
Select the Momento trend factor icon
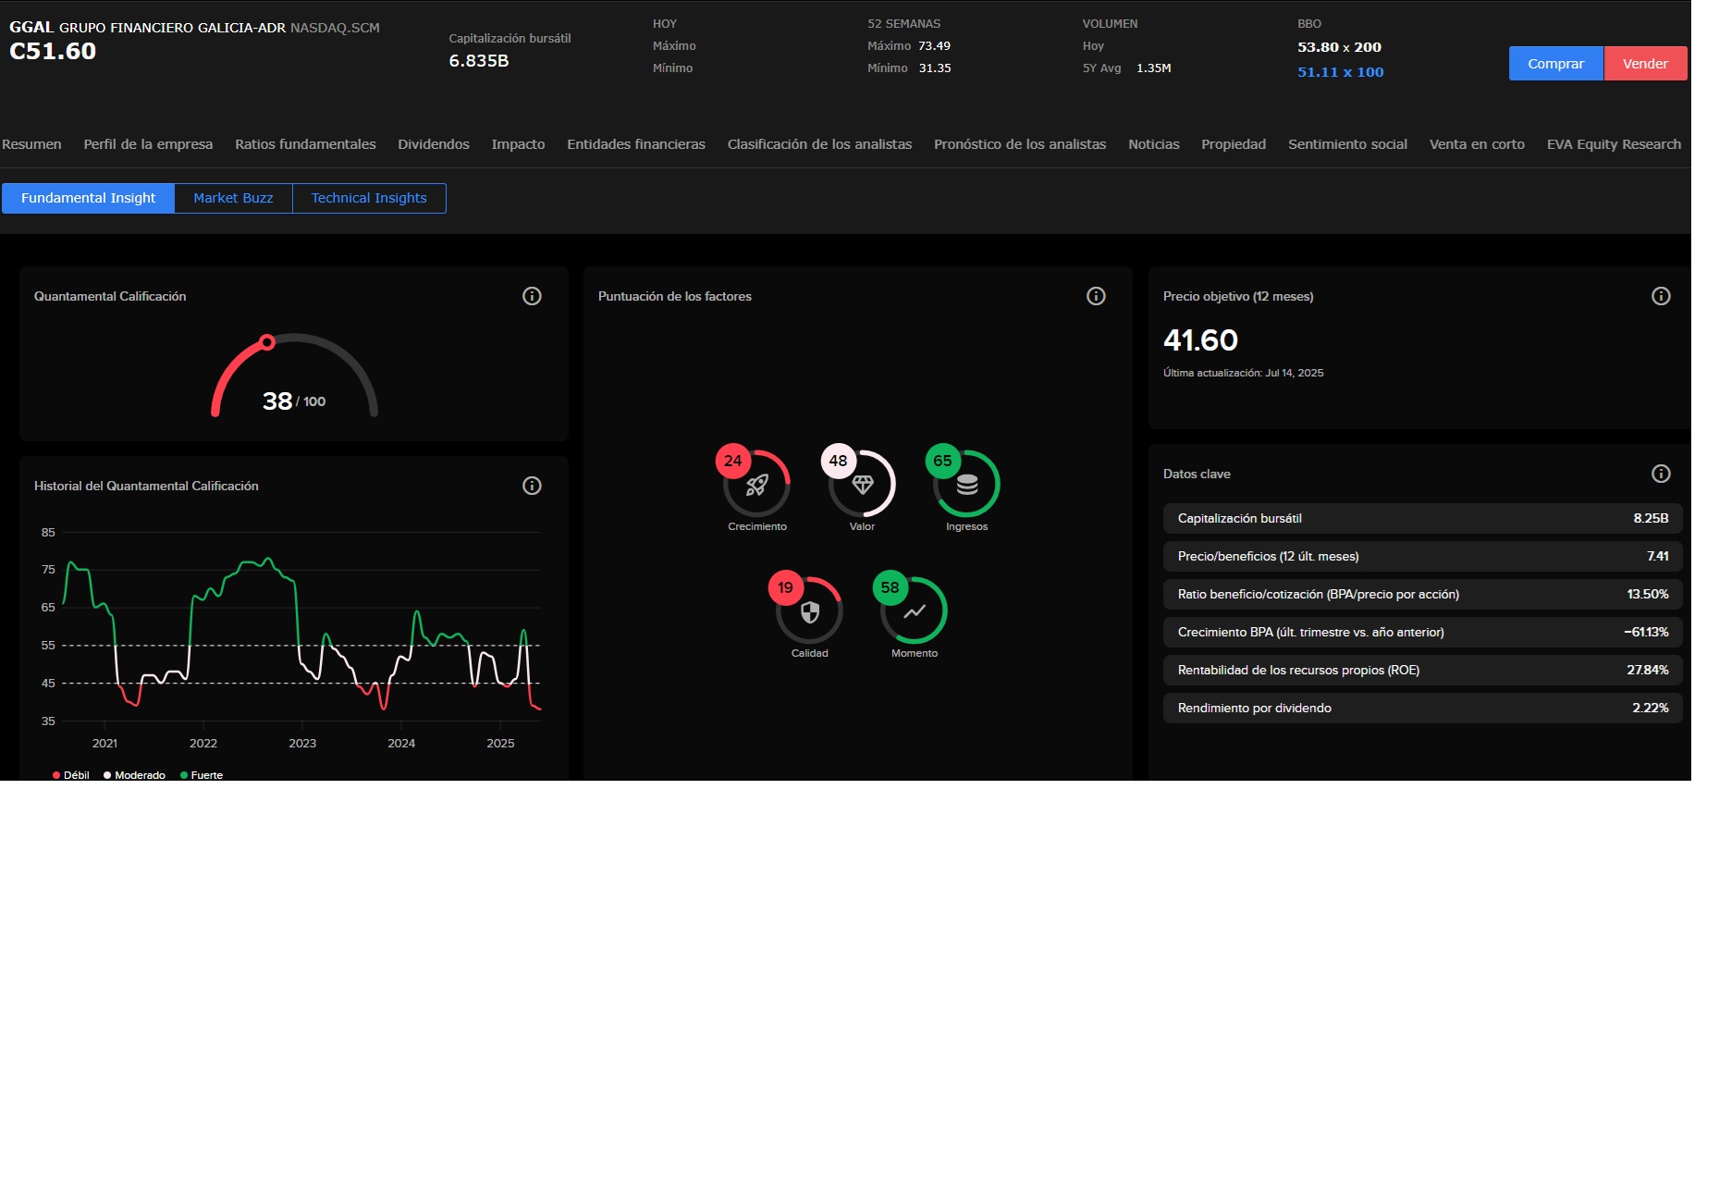915,611
